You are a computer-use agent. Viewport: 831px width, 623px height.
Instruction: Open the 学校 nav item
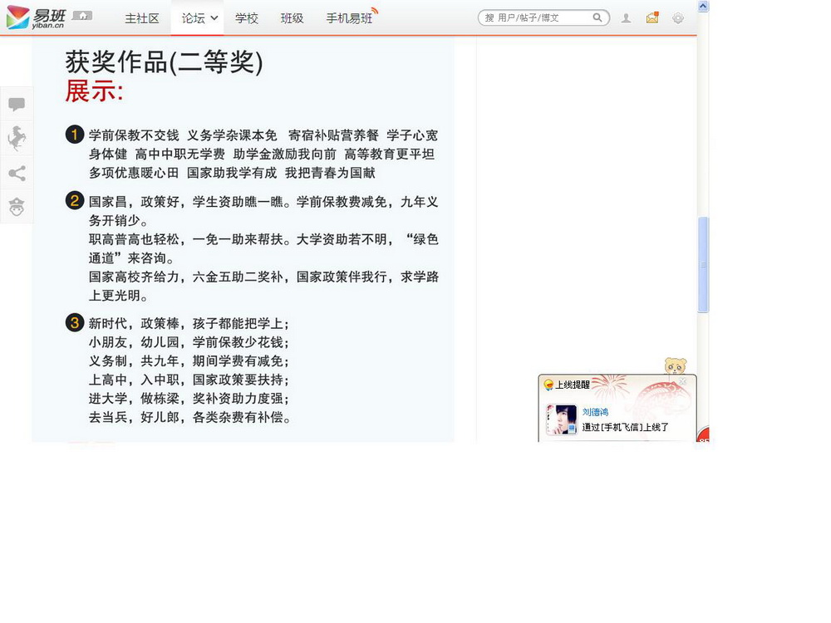tap(246, 18)
